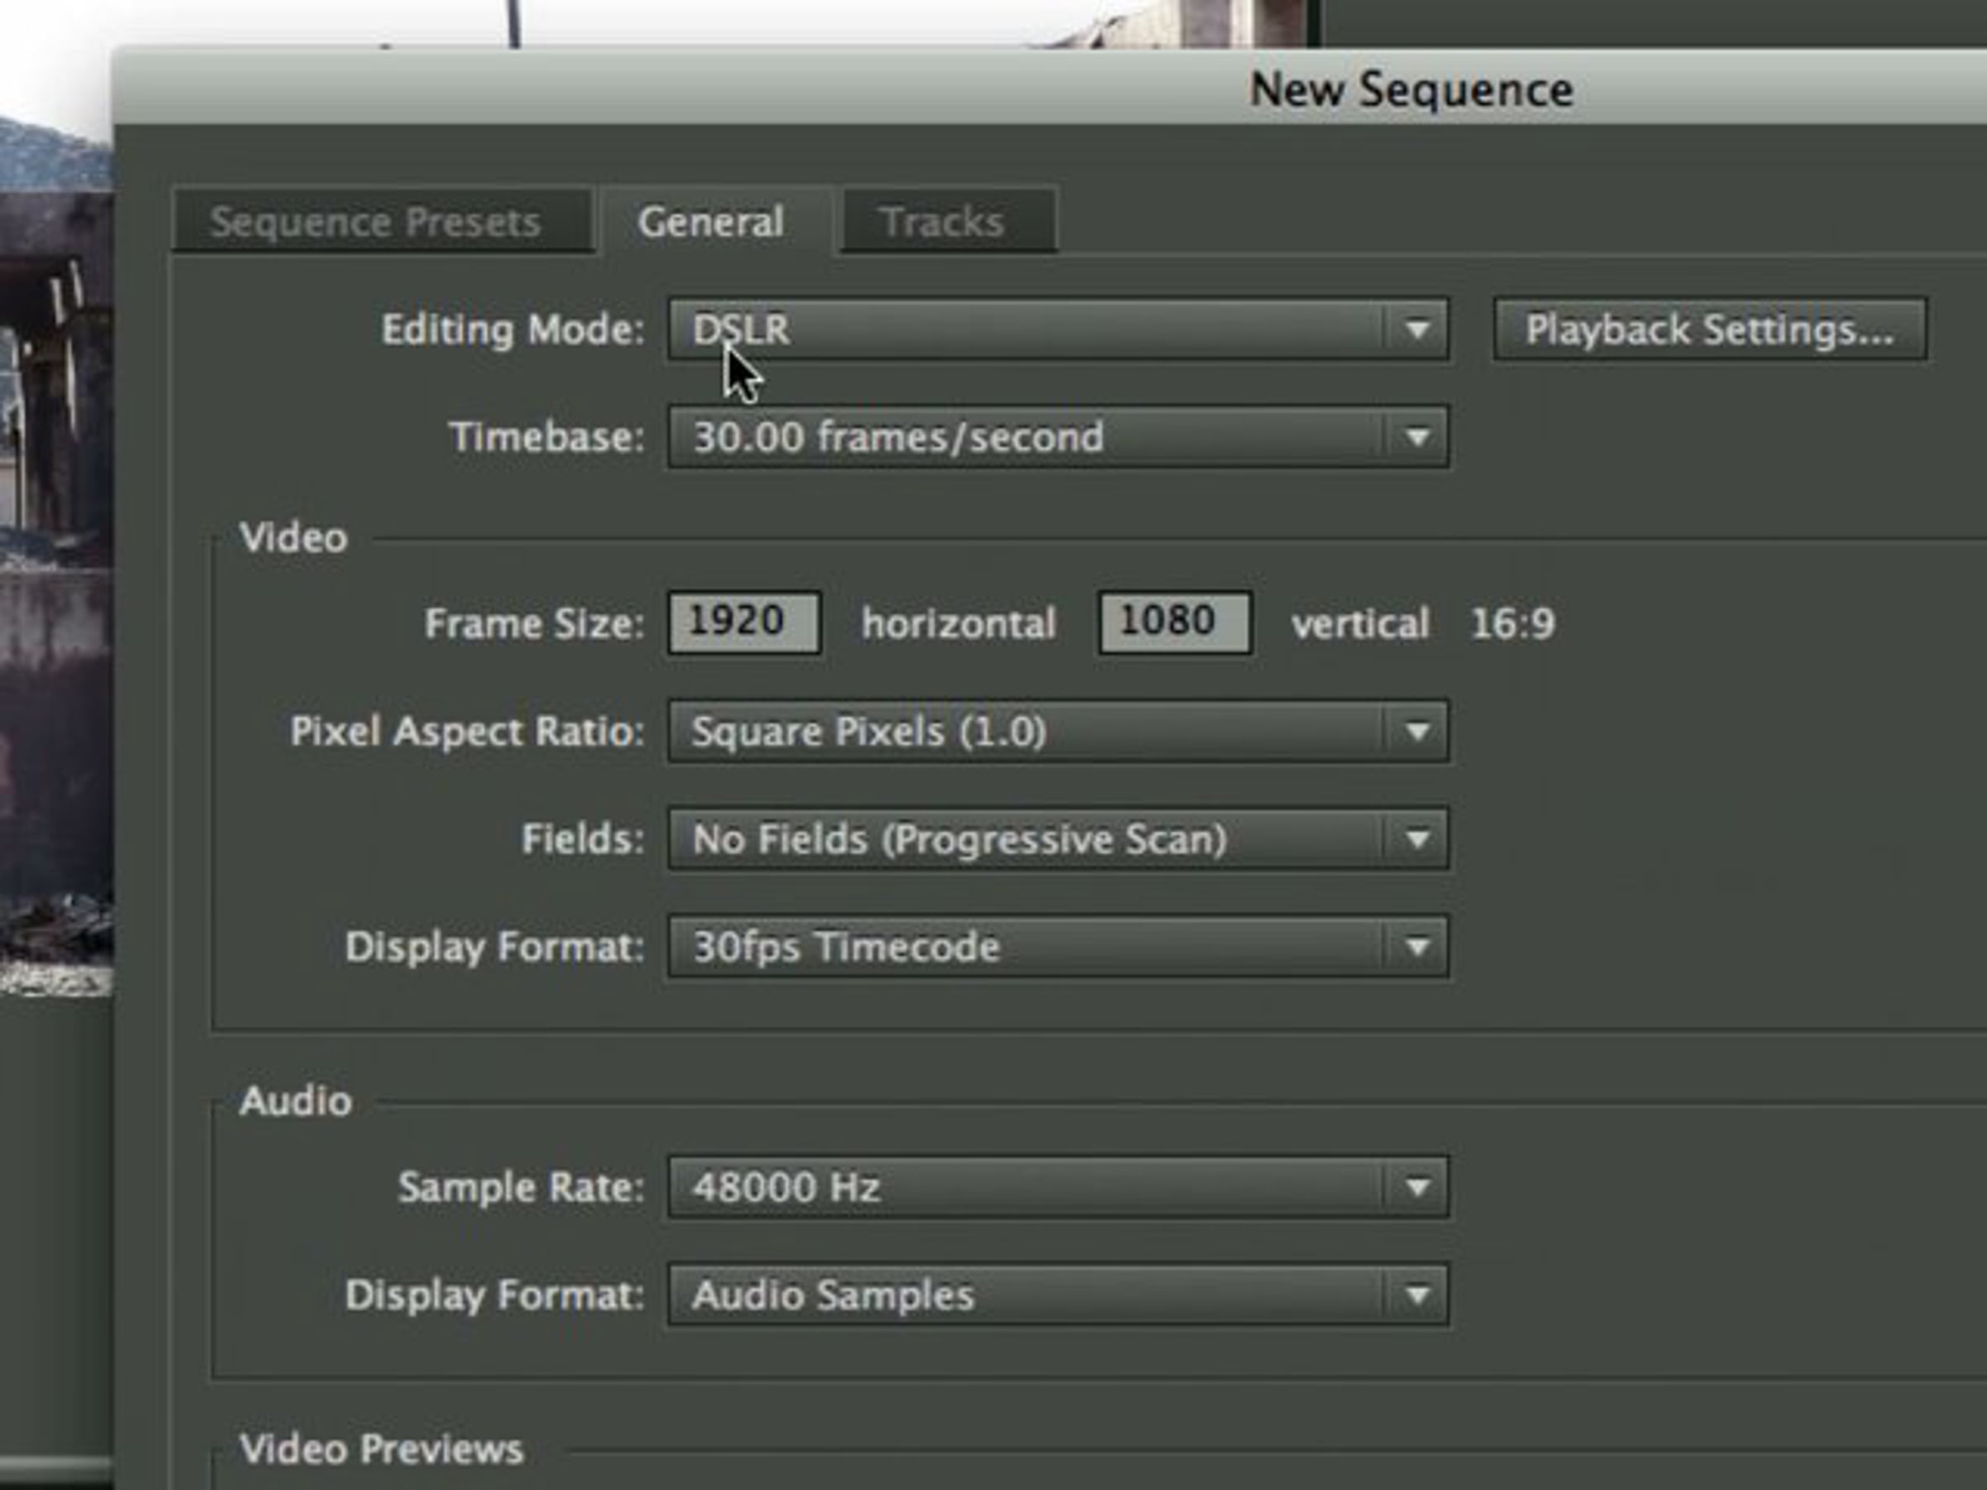Click the horizontal frame size field 1920
The width and height of the screenshot is (1987, 1490).
743,622
